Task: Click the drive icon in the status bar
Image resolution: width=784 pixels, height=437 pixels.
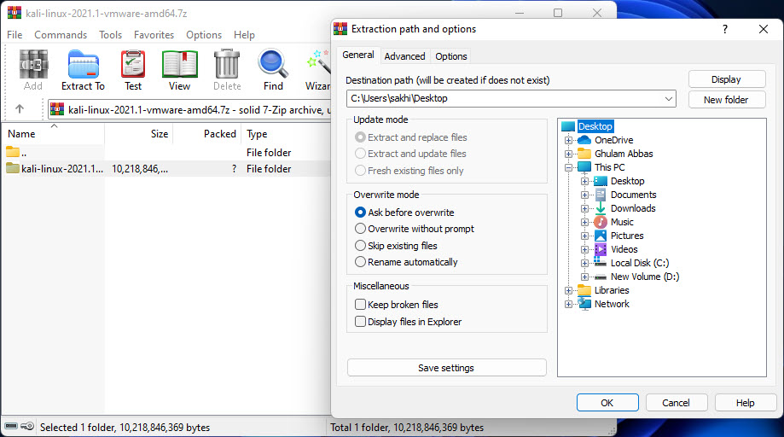Action: (11, 427)
